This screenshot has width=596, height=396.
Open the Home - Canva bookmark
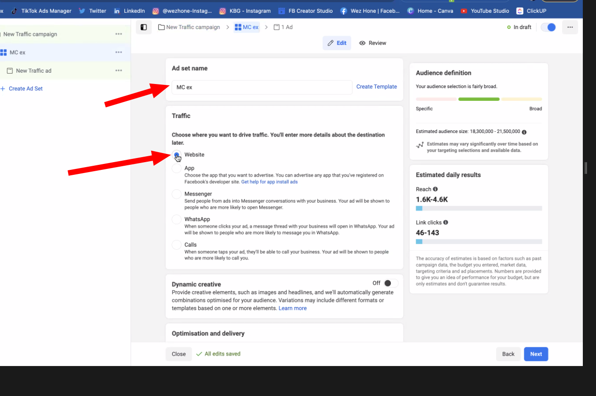point(430,11)
